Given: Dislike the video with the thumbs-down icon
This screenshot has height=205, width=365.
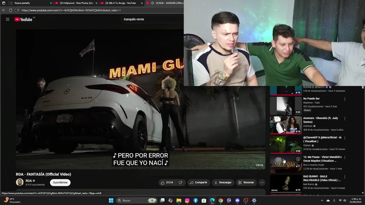Looking at the screenshot, I should [181, 183].
